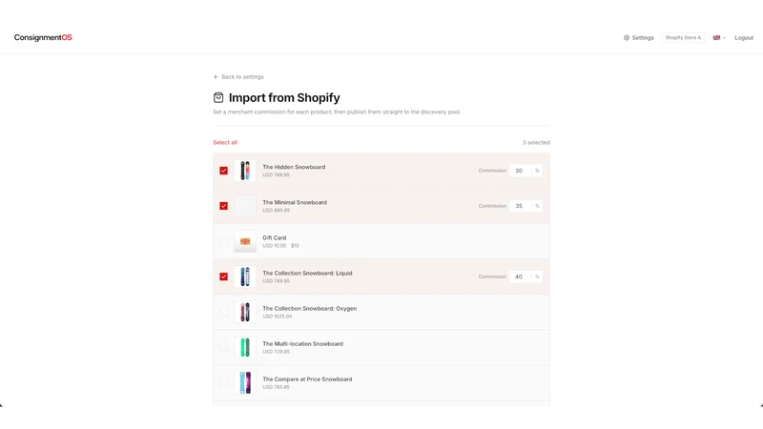Screen dimensions: 763x429
Task: Uncheck The Collection Snowboard: Liquid checkbox
Action: tap(223, 276)
